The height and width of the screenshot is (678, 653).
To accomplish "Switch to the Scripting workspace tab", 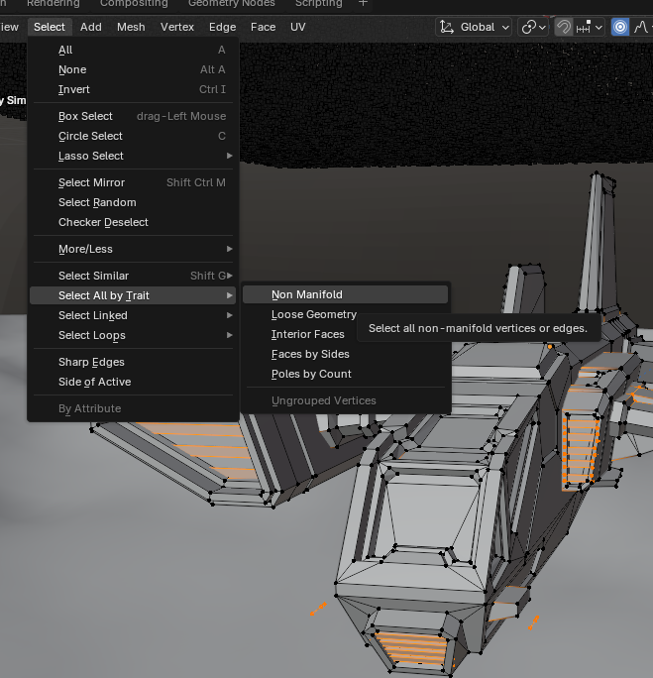I will tap(318, 4).
